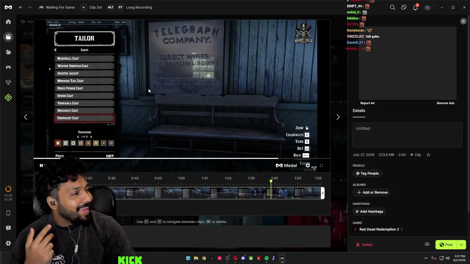
Task: Select Dunaway Coat in the tailor list
Action: coord(84,111)
